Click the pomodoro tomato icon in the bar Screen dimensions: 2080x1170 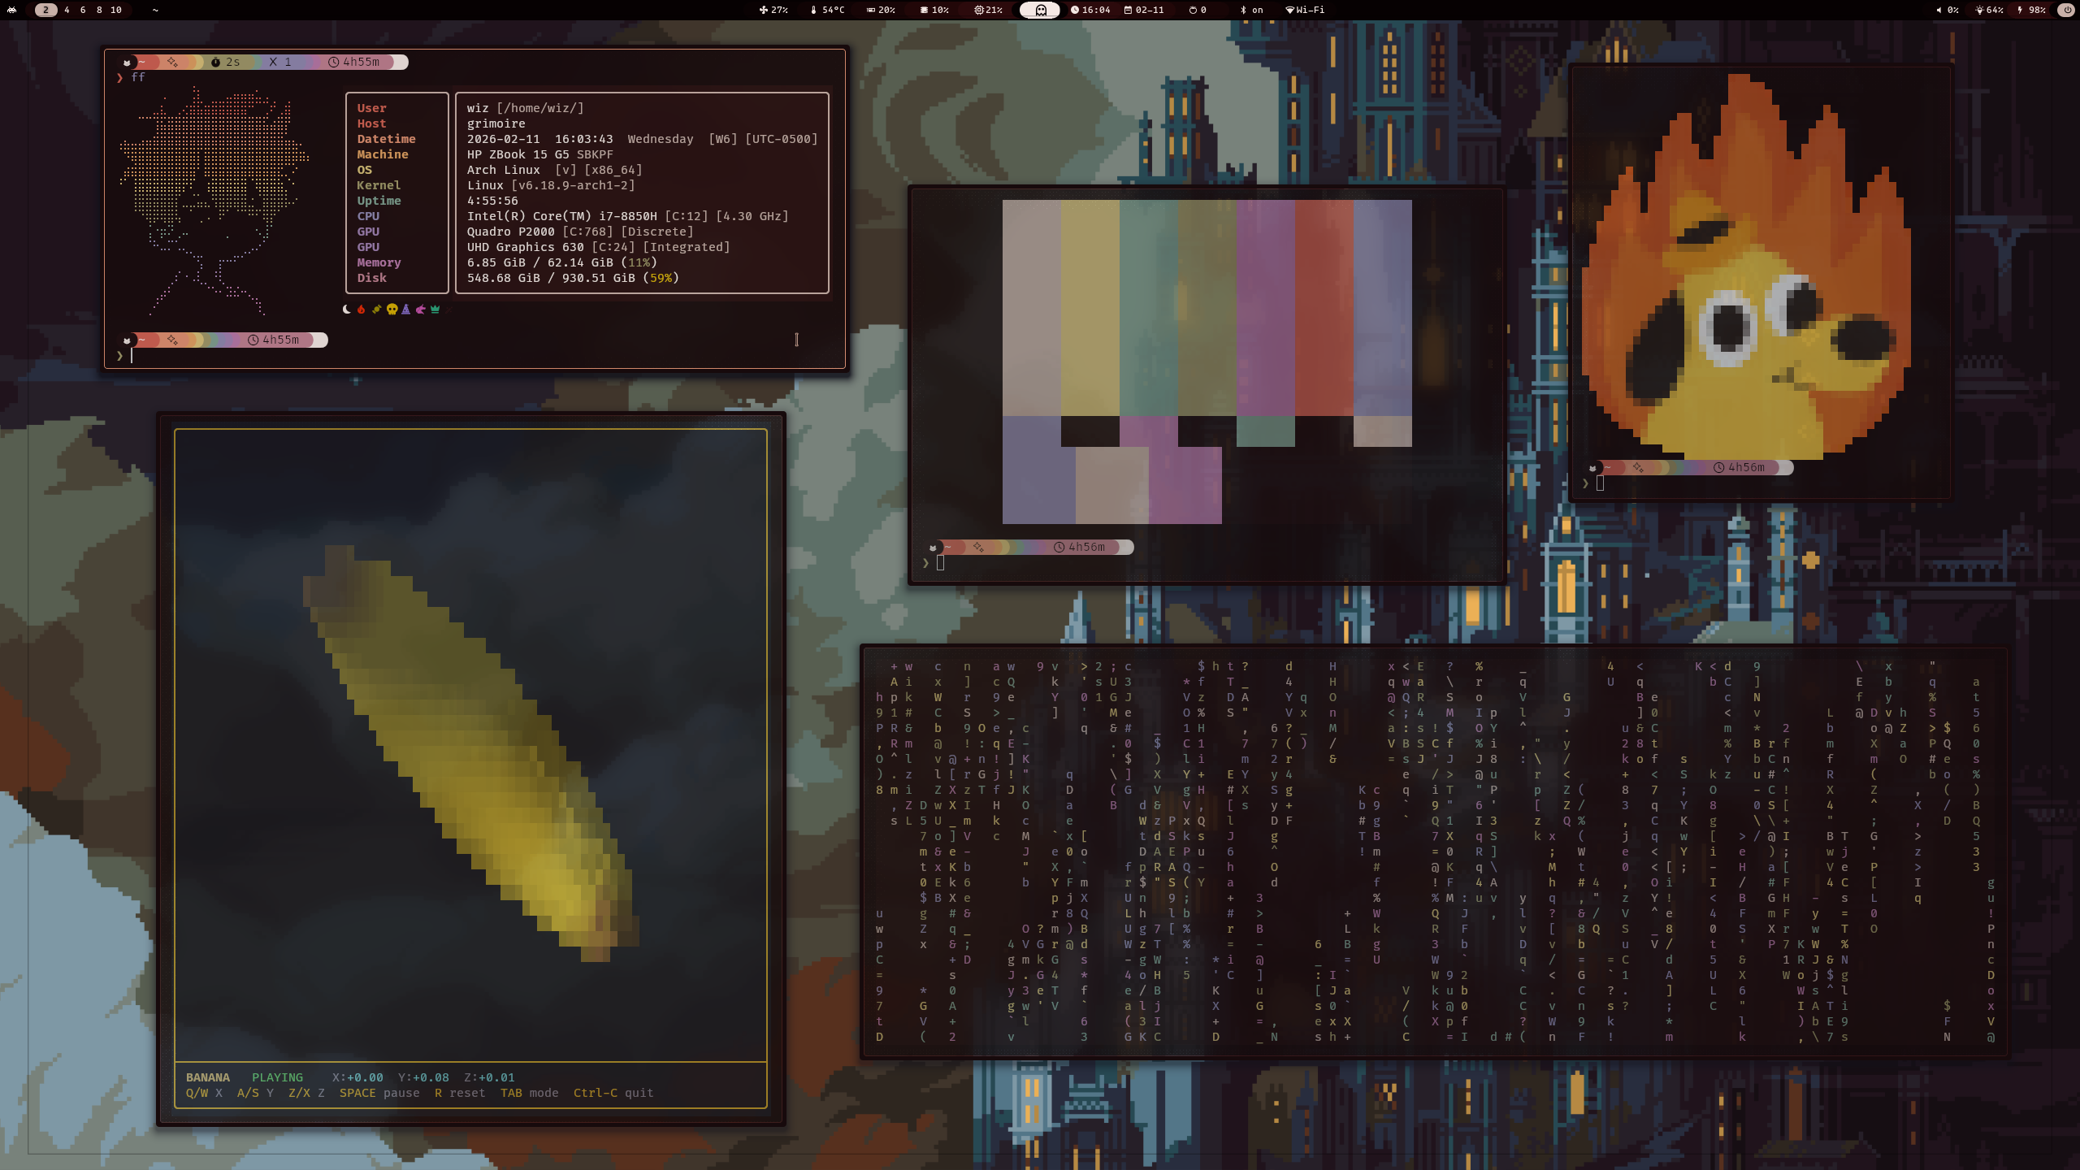pos(1194,11)
